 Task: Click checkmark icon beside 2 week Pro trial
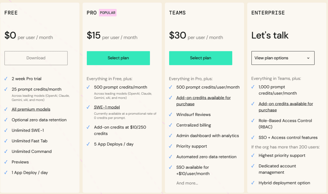(x=6, y=79)
